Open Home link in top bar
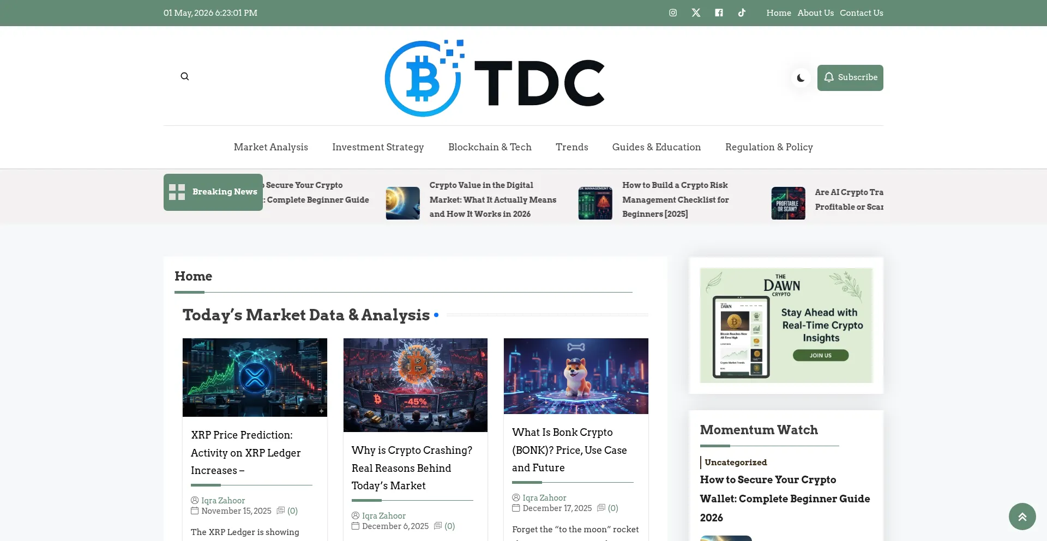The height and width of the screenshot is (541, 1047). [779, 13]
